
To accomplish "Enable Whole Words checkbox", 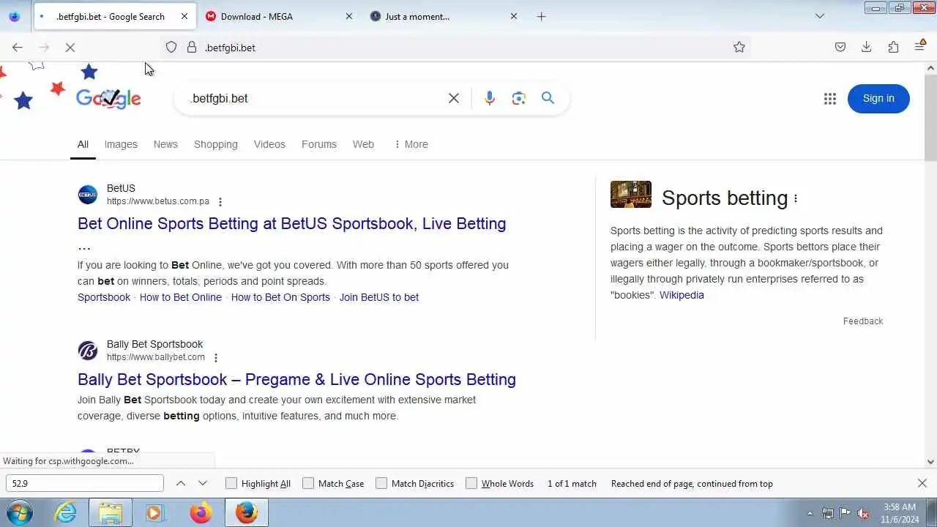I will point(471,483).
